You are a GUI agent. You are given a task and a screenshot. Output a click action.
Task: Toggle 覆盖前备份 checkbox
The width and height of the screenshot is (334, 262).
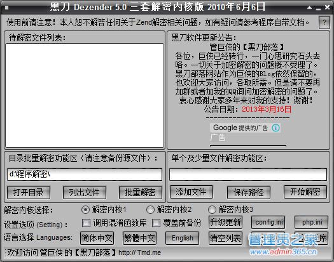(x=156, y=223)
